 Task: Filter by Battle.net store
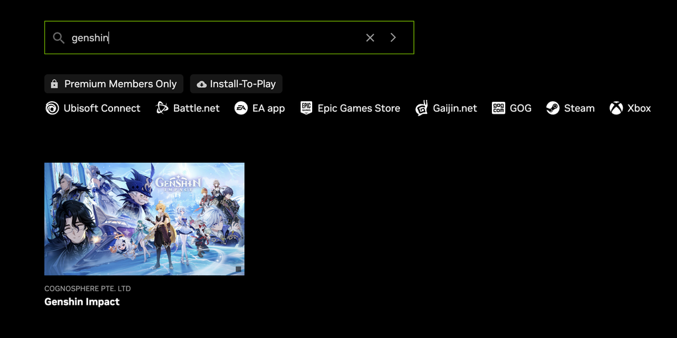[x=187, y=108]
